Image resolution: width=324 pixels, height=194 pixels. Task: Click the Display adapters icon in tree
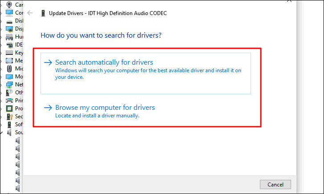click(x=9, y=29)
